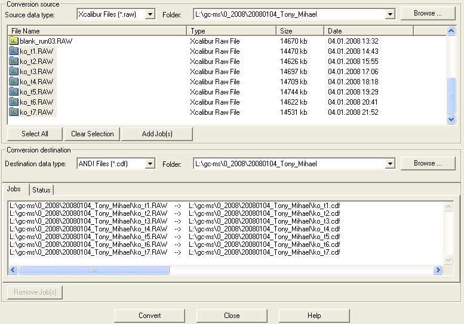Click the Clear Selection button
This screenshot has height=324, width=464.
(92, 134)
